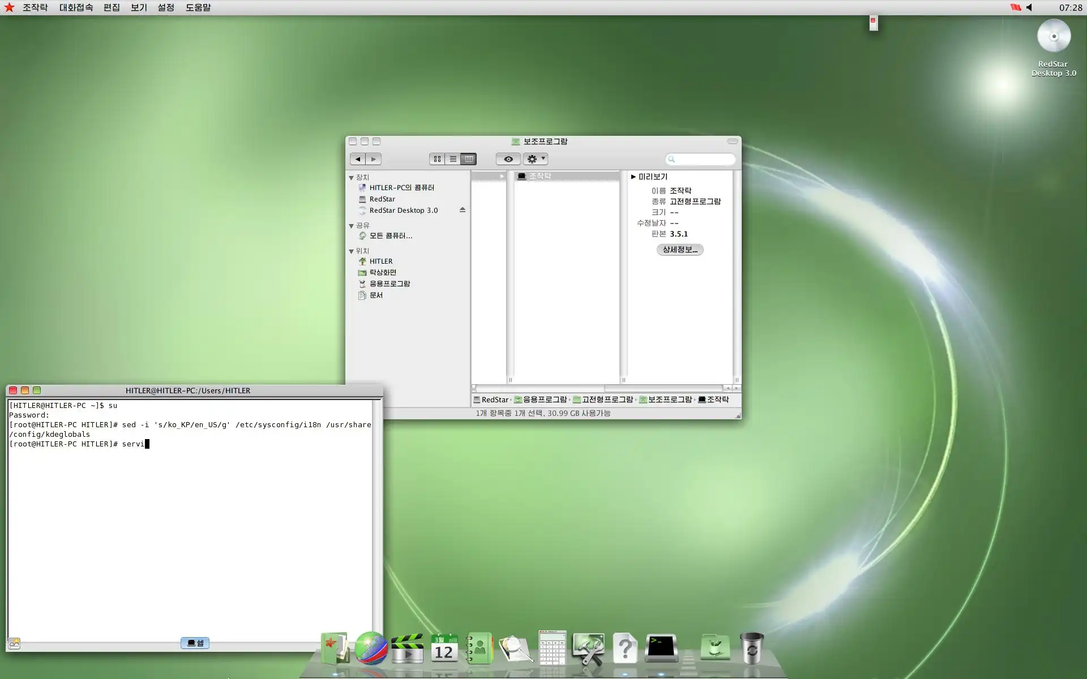Open the gear action dropdown
Image resolution: width=1087 pixels, height=679 pixels.
tap(535, 159)
